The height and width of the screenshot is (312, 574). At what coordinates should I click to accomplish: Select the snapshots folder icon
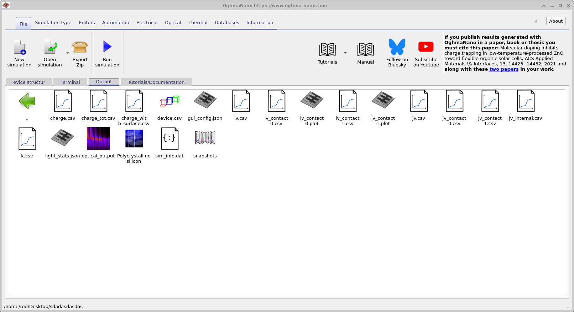coord(205,138)
